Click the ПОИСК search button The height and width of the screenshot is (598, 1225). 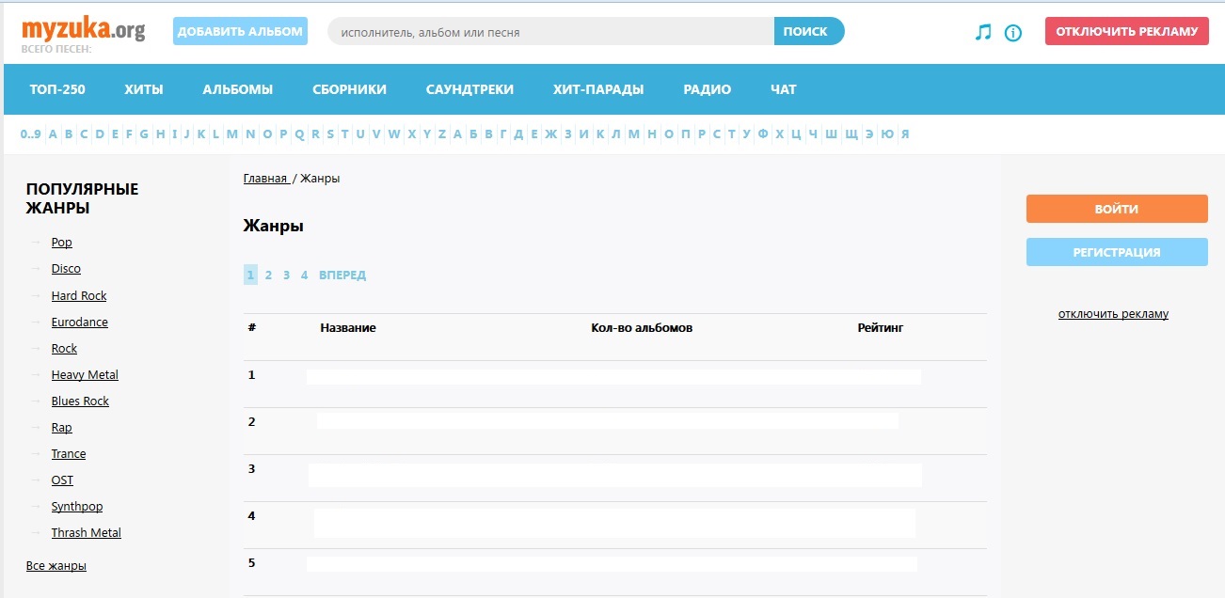808,31
